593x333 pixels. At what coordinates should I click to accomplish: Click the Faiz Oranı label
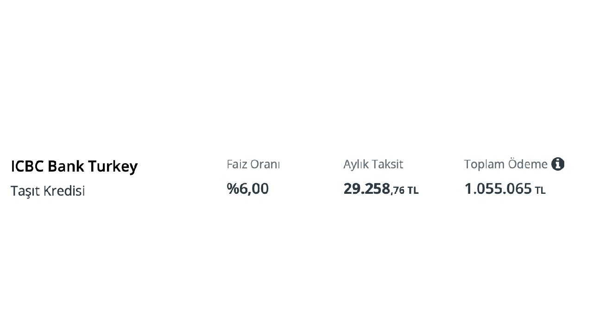coord(253,164)
